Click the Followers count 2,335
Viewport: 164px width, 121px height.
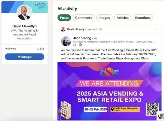click(41, 49)
